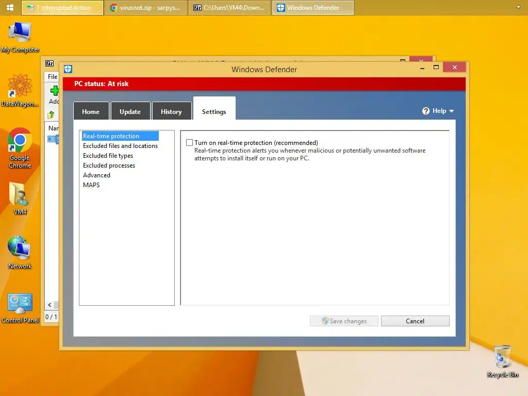Click 7-Zip scrollbar left arrow

(49, 305)
